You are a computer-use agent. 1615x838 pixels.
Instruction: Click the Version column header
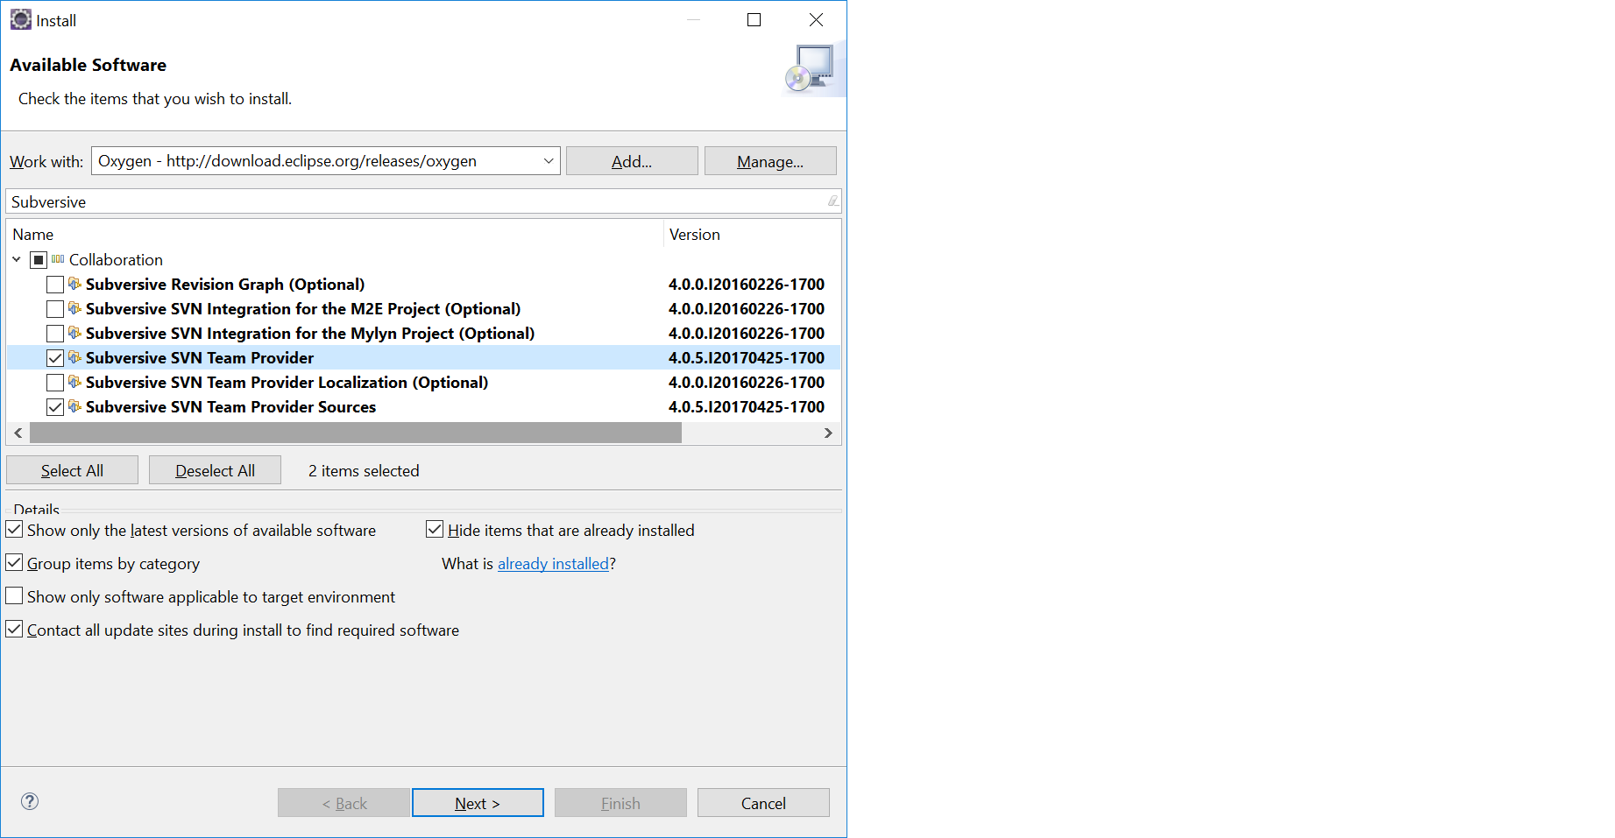point(752,234)
